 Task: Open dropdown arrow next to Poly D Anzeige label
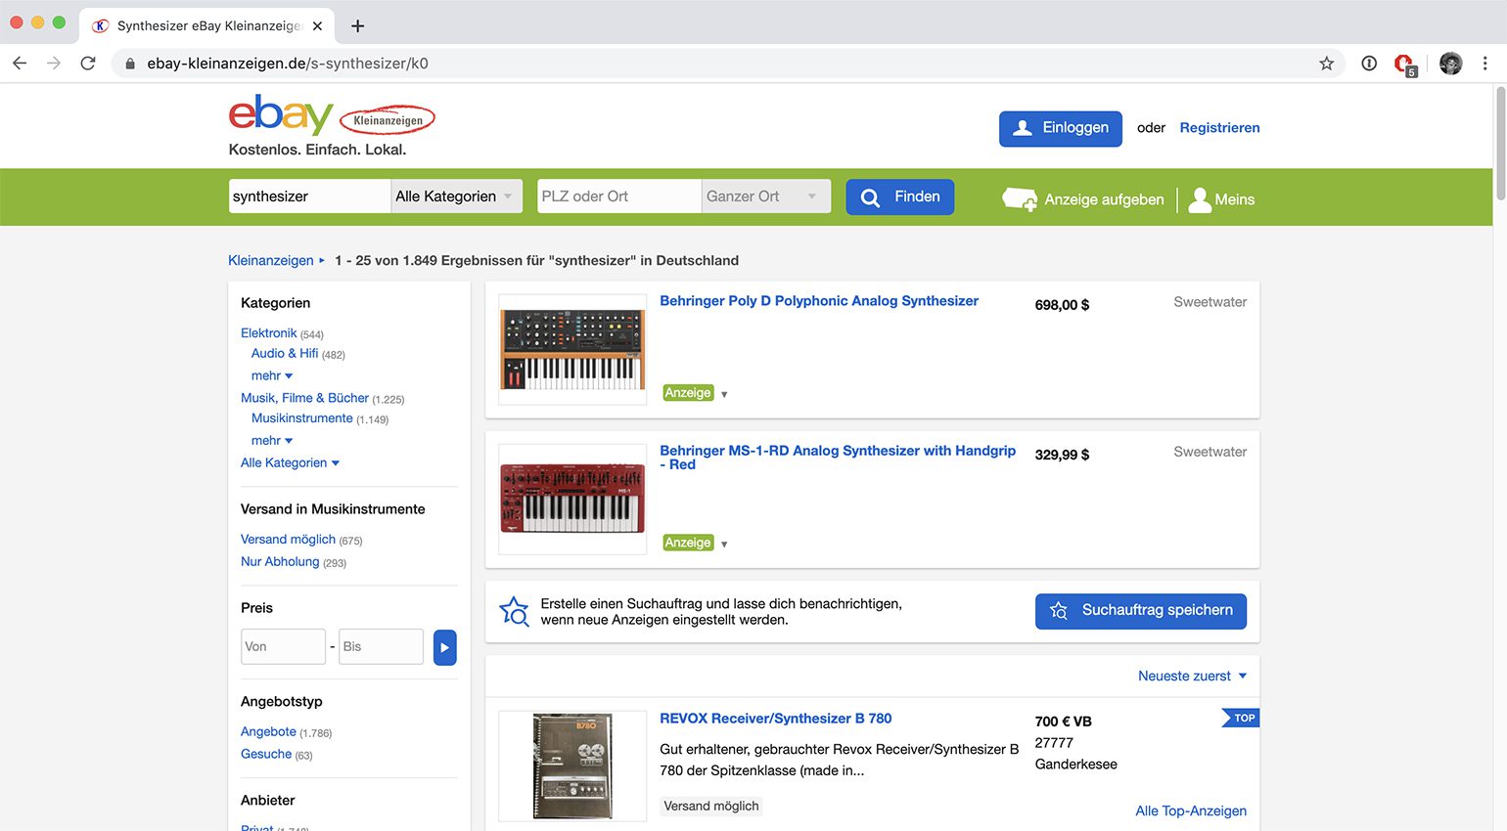coord(724,394)
